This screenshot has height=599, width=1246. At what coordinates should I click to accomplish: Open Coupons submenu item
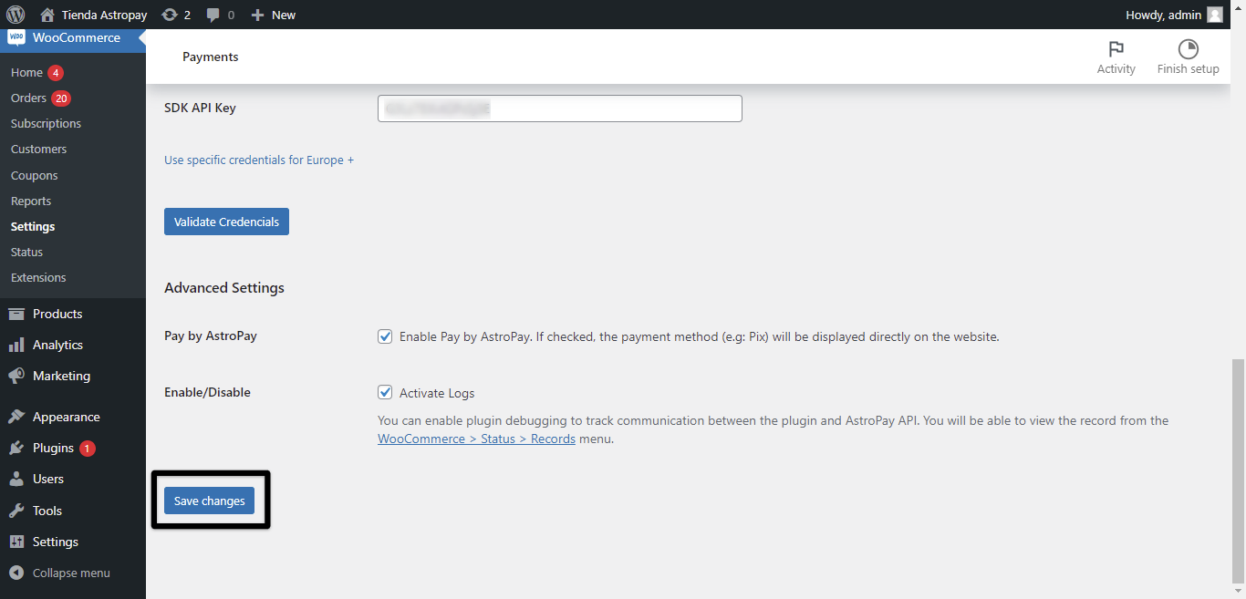(x=34, y=175)
